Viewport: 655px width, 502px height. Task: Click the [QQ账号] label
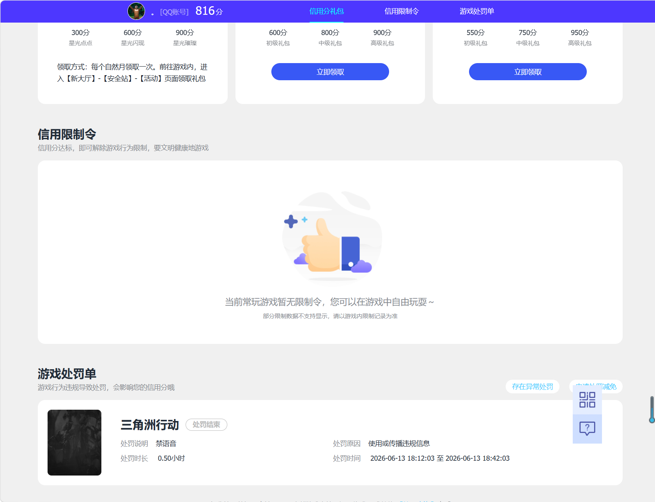[x=174, y=12]
